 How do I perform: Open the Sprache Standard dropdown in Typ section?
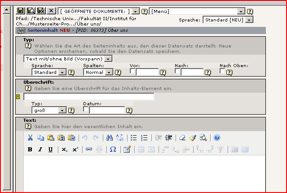pyautogui.click(x=49, y=72)
